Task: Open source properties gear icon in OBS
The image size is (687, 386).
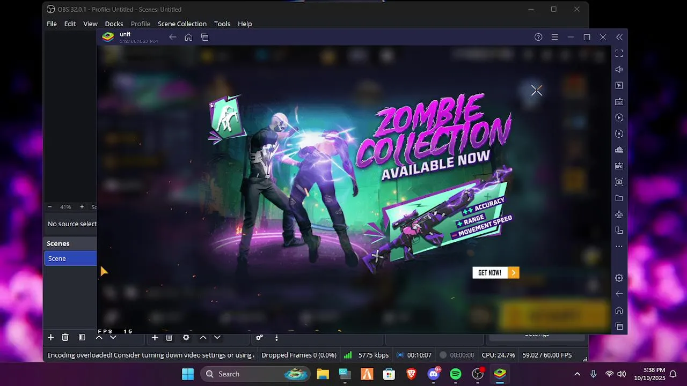Action: (x=186, y=337)
